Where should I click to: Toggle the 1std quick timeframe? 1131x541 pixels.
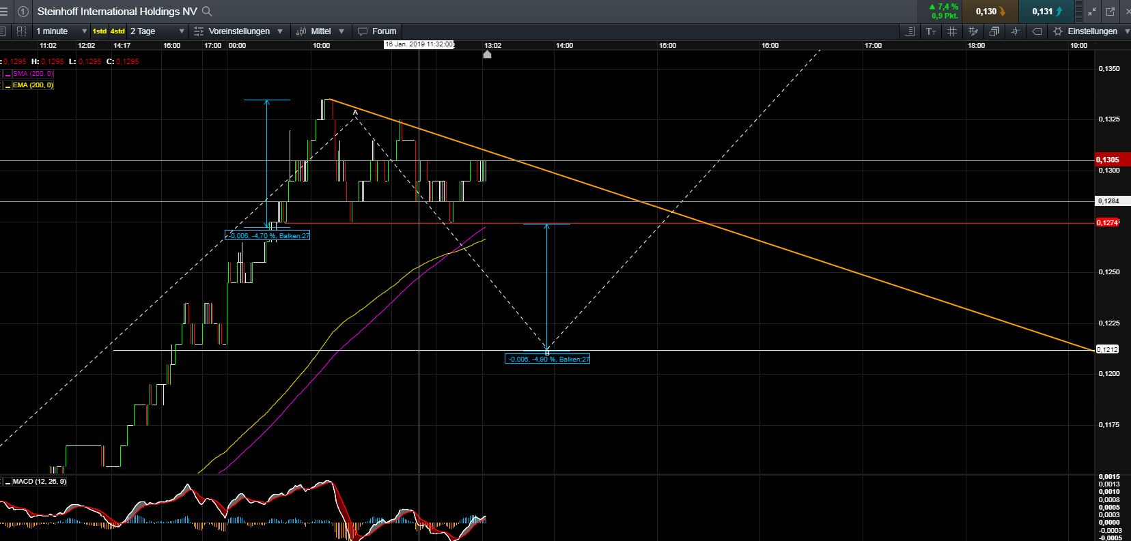coord(100,31)
